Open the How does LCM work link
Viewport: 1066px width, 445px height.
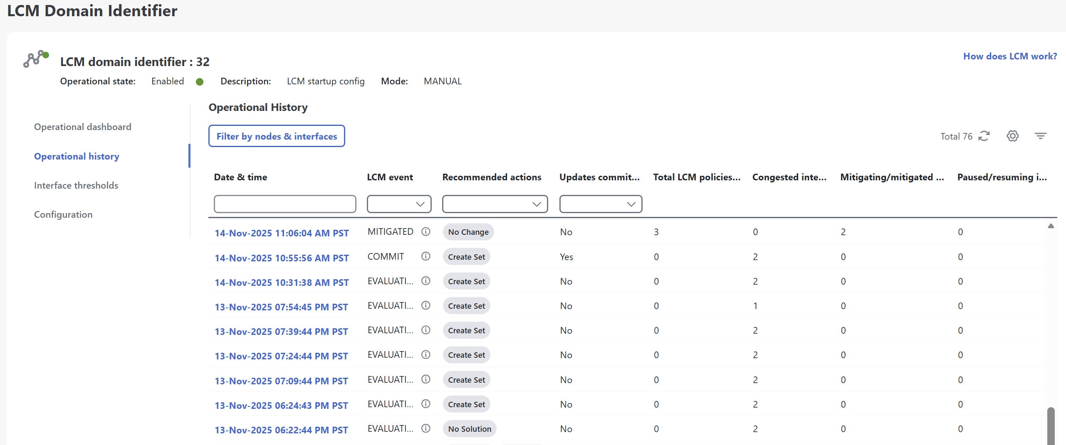1010,56
